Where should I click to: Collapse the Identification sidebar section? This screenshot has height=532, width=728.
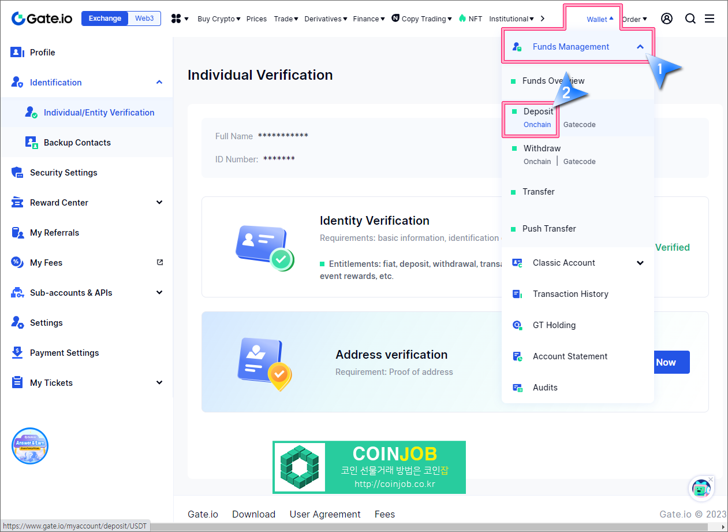click(x=159, y=82)
